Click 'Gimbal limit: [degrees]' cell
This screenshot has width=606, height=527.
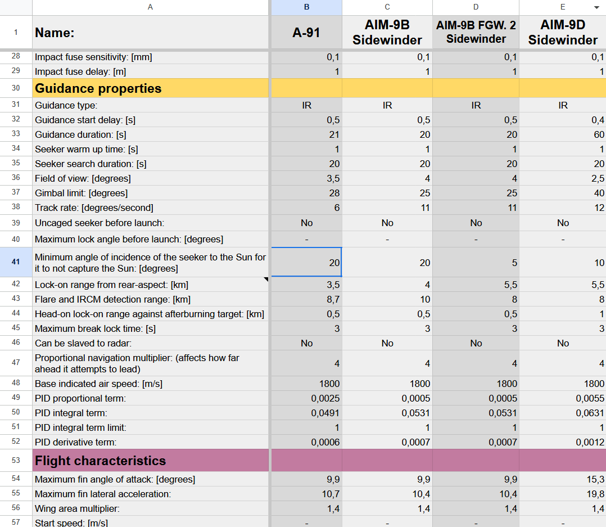(x=150, y=193)
